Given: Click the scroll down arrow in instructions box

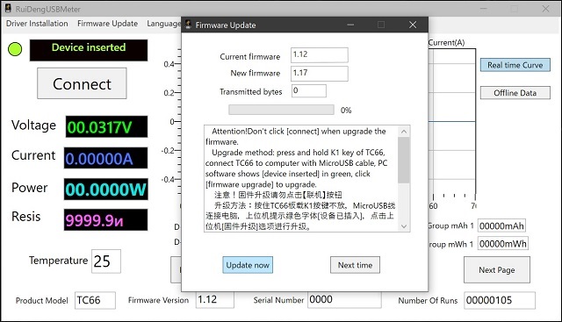Looking at the screenshot, I should 404,226.
